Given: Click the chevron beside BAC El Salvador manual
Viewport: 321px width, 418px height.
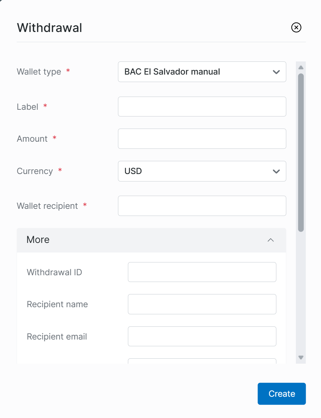Looking at the screenshot, I should [276, 72].
